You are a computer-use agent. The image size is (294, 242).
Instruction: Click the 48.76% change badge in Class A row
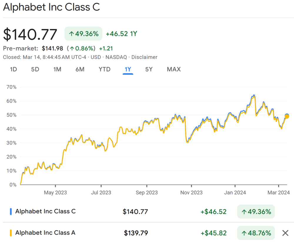(x=256, y=233)
